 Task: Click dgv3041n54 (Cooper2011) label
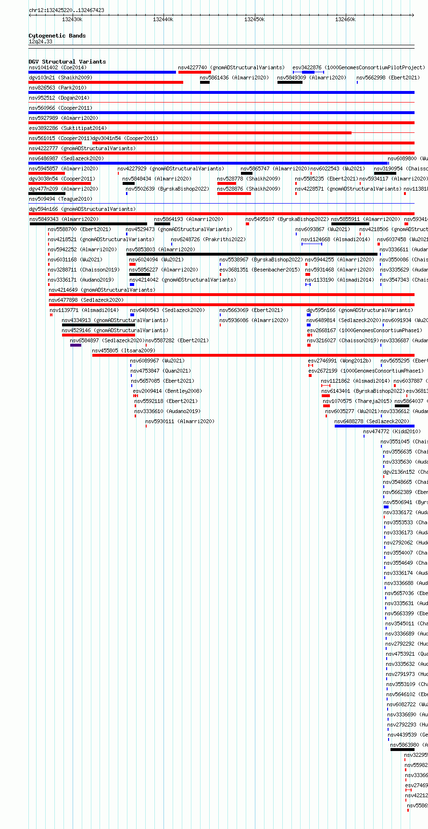[x=125, y=138]
